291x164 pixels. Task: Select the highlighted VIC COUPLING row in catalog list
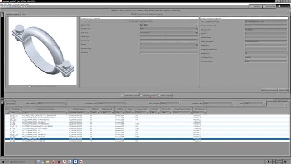(147, 139)
